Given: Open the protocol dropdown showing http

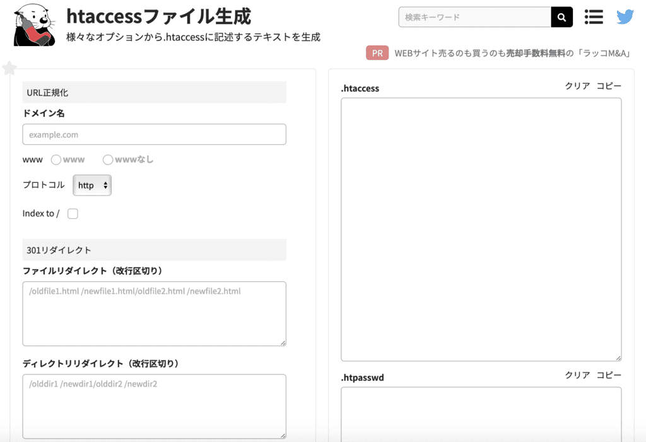Looking at the screenshot, I should 91,185.
